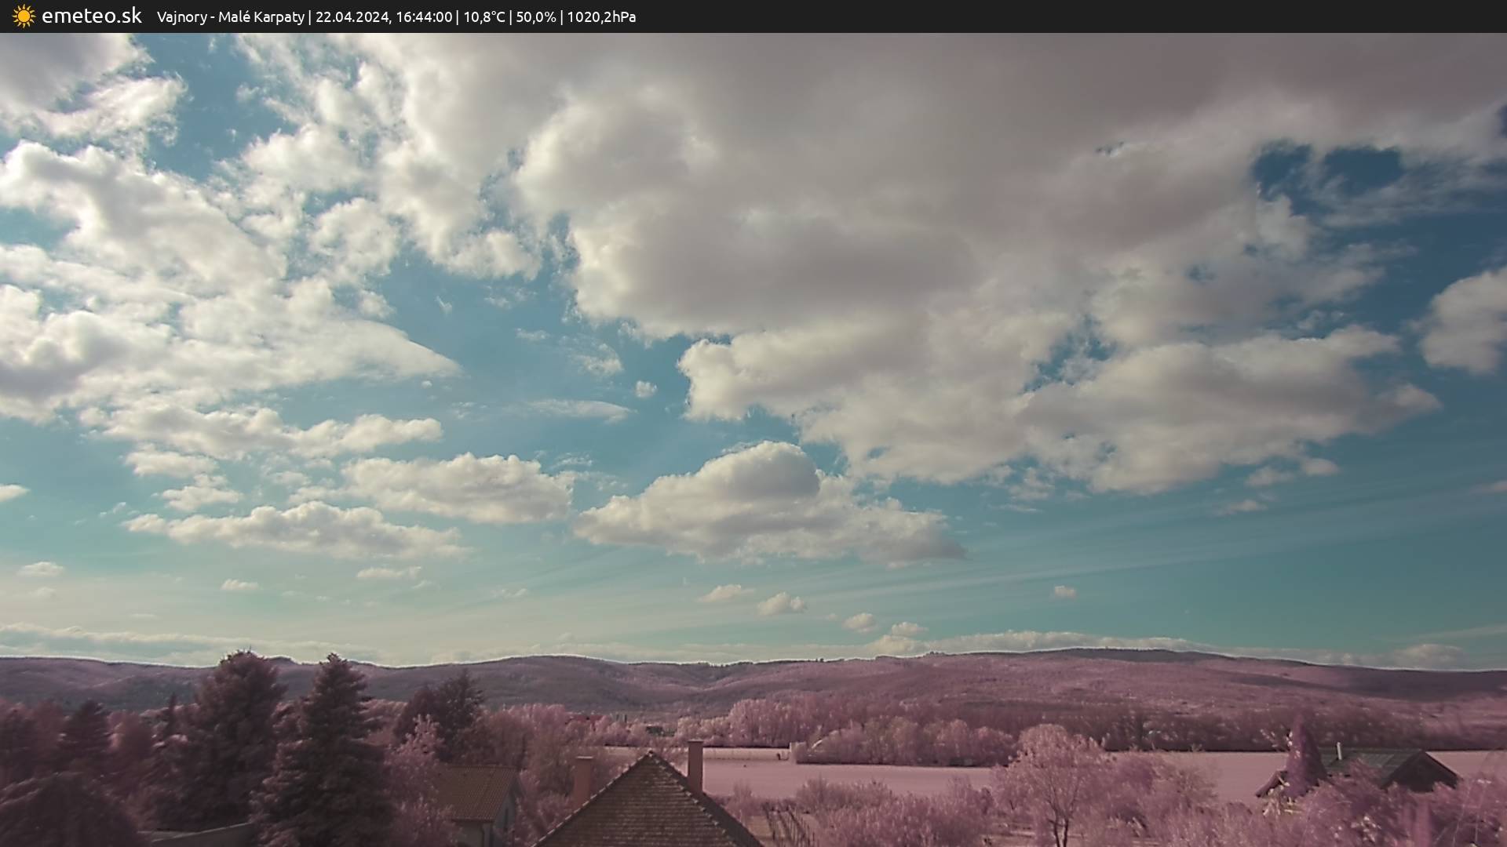Open the emeteo.sk site name link
The image size is (1507, 847).
pyautogui.click(x=91, y=16)
